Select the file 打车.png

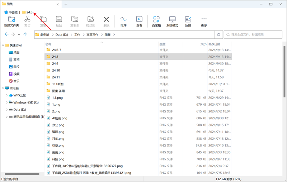pos(138,139)
